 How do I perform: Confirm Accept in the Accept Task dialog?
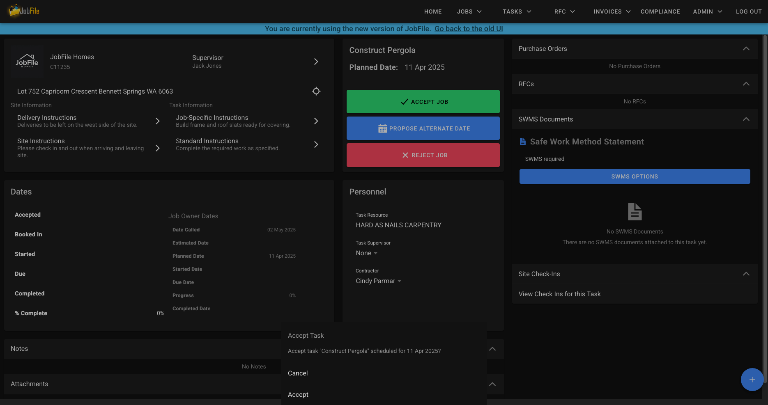[x=298, y=395]
